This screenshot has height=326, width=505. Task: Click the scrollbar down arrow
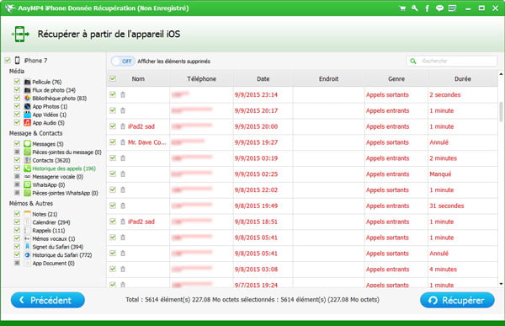[x=501, y=284]
